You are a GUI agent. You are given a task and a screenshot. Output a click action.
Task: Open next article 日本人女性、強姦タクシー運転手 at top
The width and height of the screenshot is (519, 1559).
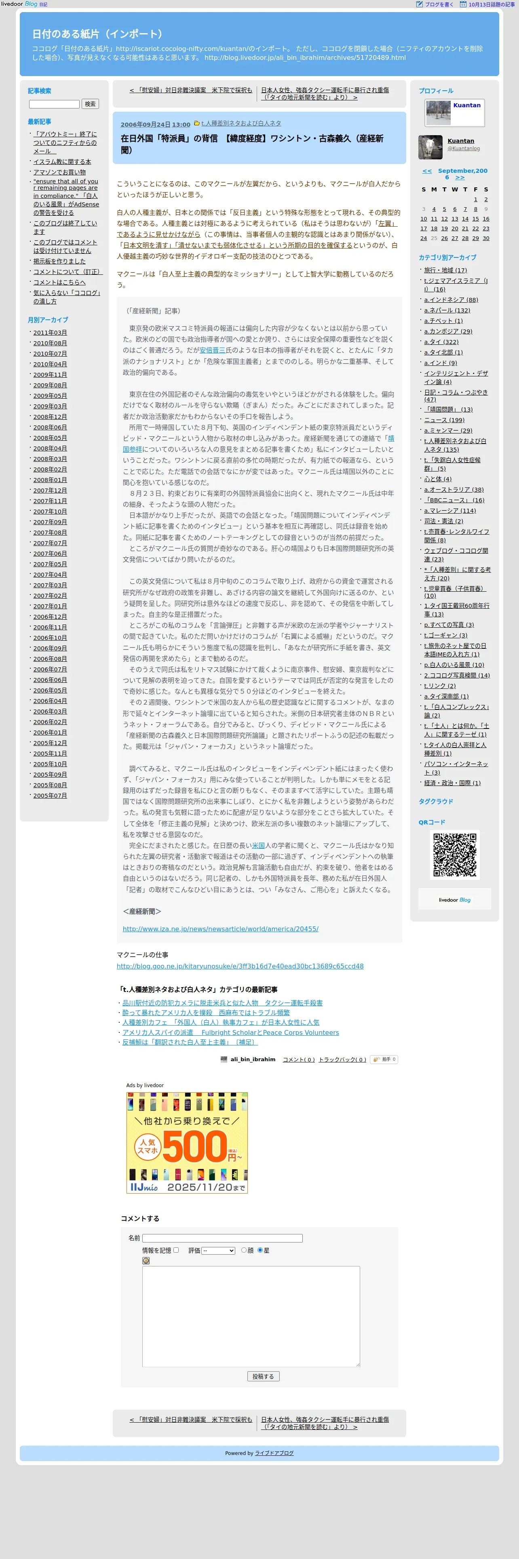(x=325, y=94)
